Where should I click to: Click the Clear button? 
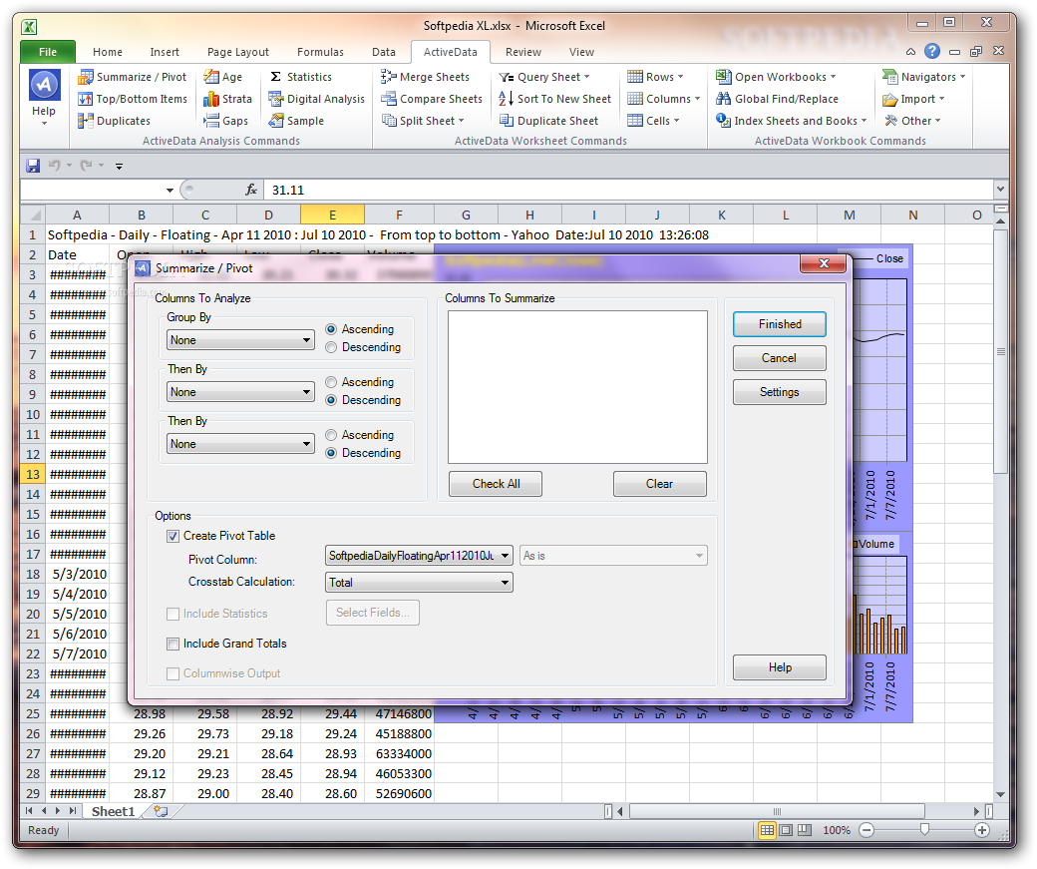[x=660, y=484]
